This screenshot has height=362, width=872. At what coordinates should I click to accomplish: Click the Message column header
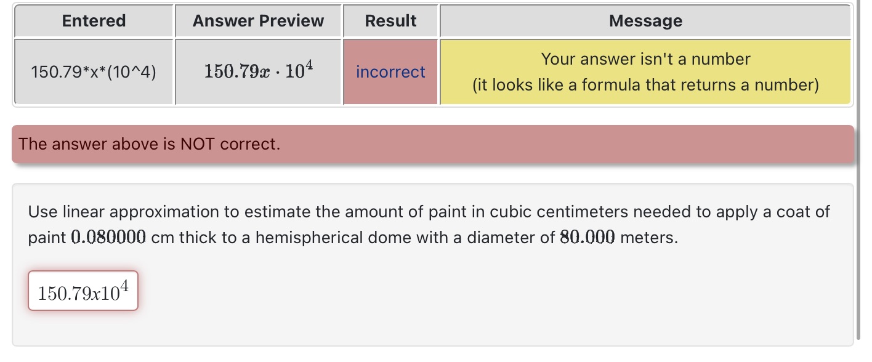click(x=645, y=21)
